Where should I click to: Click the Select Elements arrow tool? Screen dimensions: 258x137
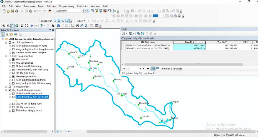[53, 26]
